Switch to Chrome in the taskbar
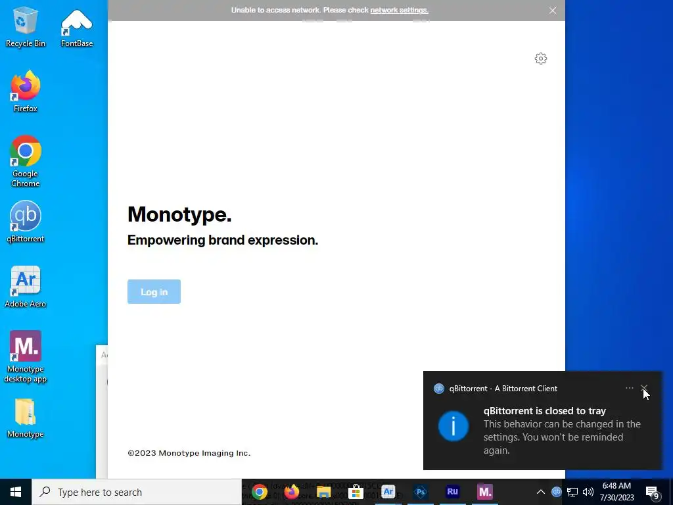 pos(260,492)
